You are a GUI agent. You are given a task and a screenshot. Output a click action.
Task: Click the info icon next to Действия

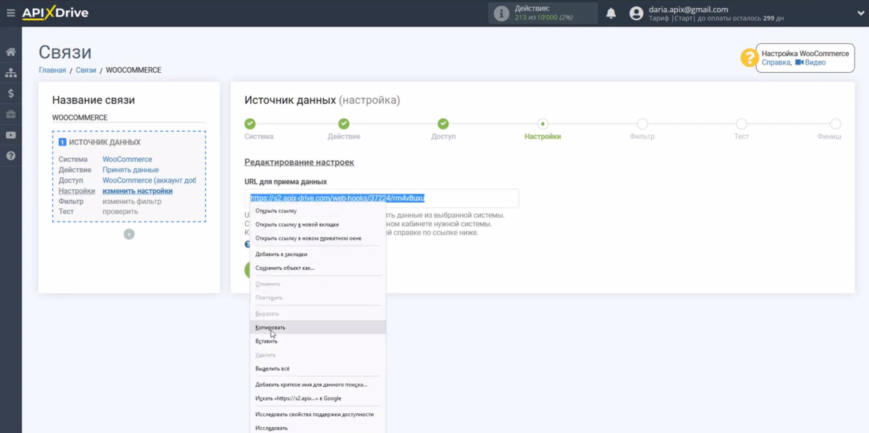click(x=501, y=13)
